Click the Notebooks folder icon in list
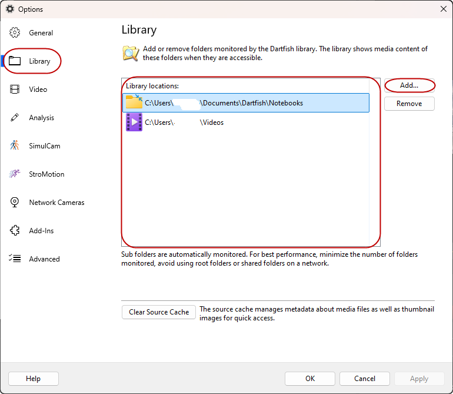453x394 pixels. pos(134,102)
